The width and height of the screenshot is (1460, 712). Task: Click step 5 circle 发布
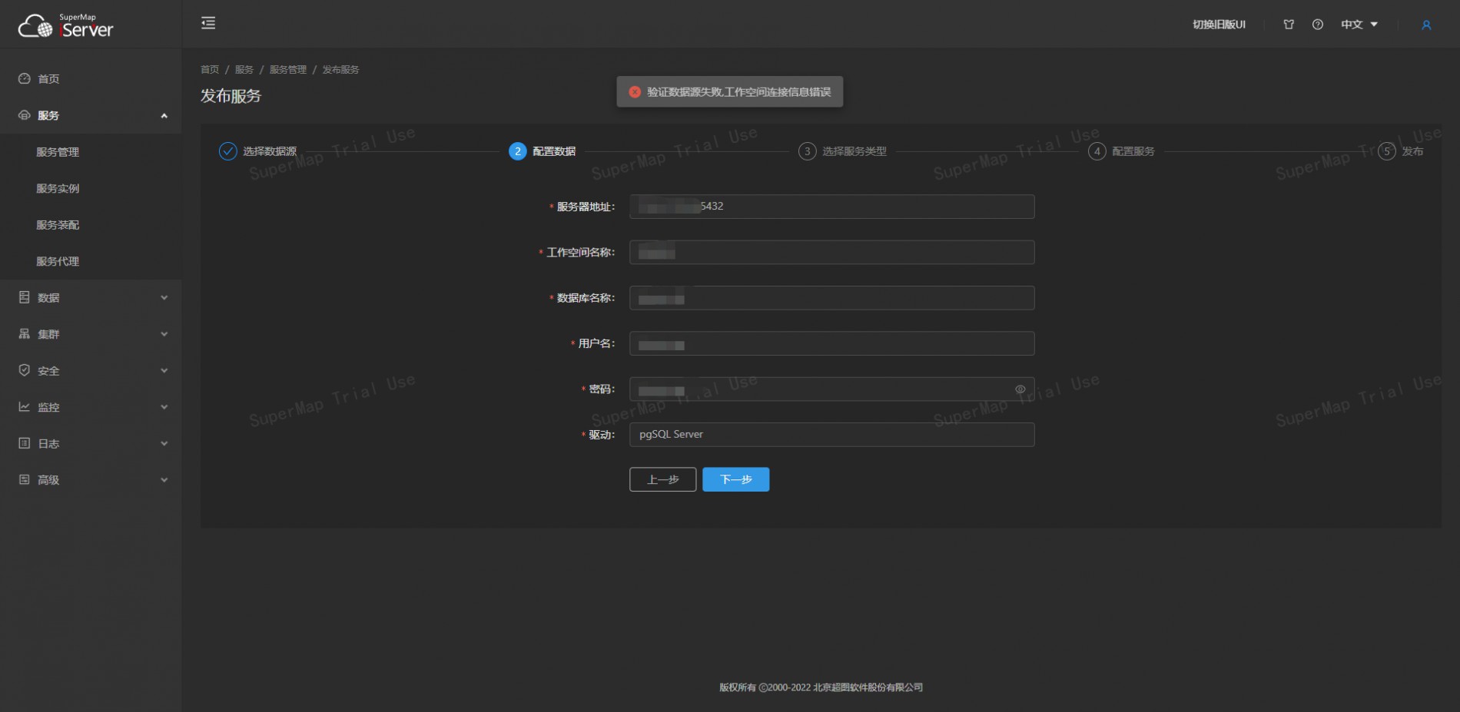(1387, 151)
